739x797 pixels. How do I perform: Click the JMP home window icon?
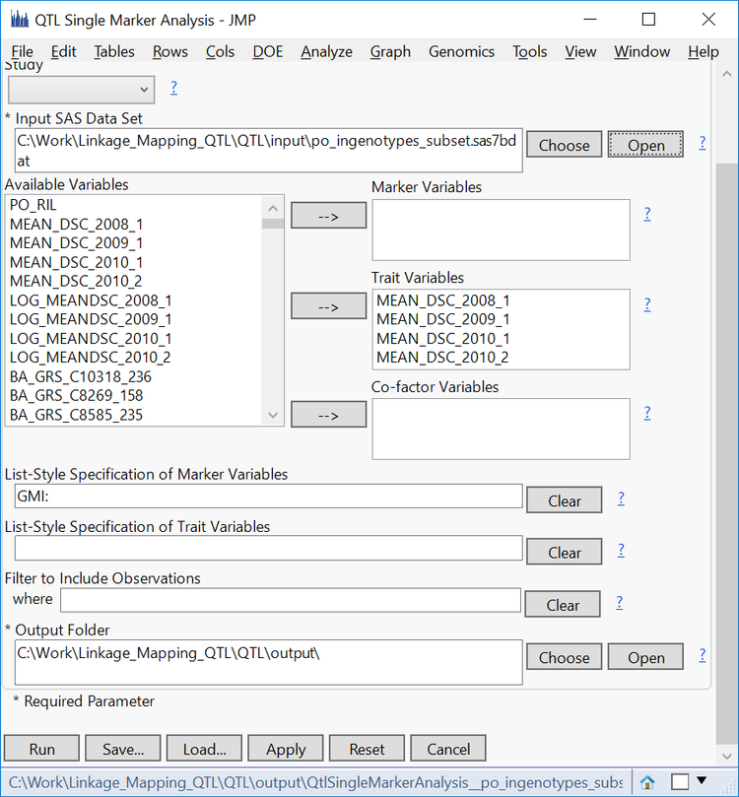[x=647, y=782]
